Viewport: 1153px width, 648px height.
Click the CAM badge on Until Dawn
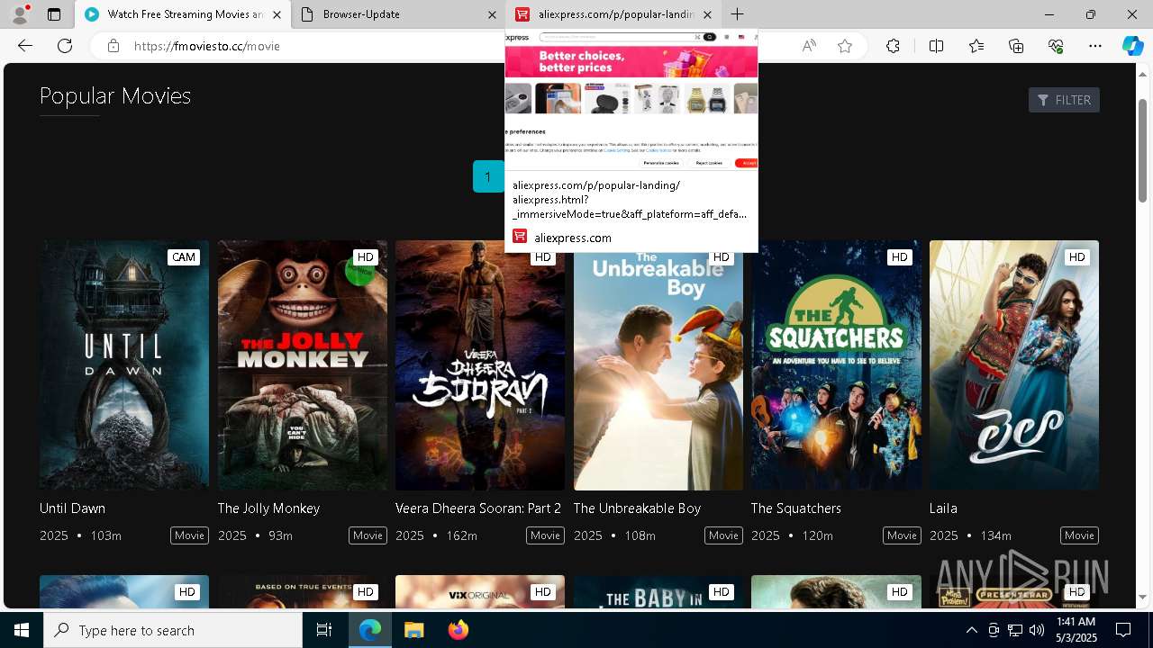(184, 257)
